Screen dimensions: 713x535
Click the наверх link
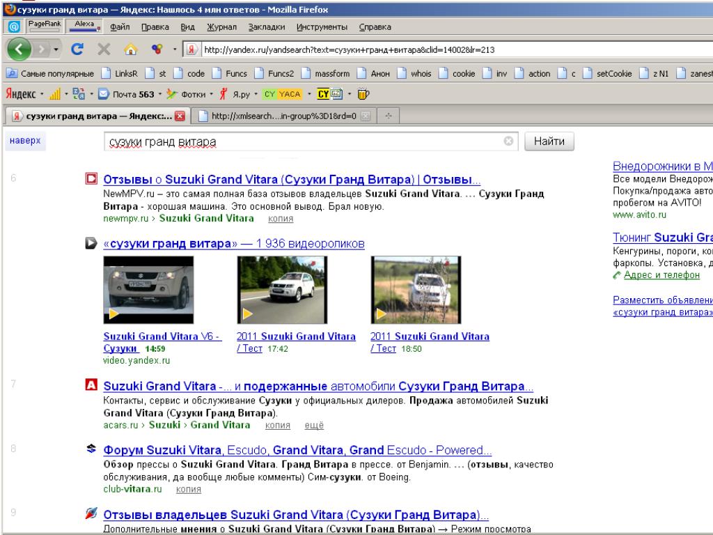coord(25,141)
